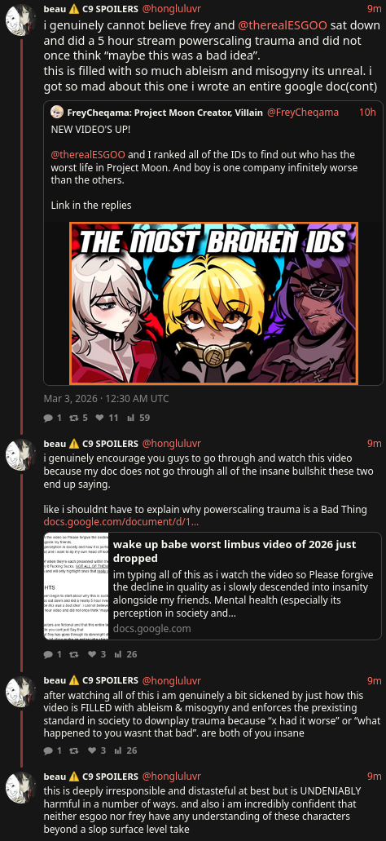
Task: Retweet the Google doc link post
Action: point(74,654)
